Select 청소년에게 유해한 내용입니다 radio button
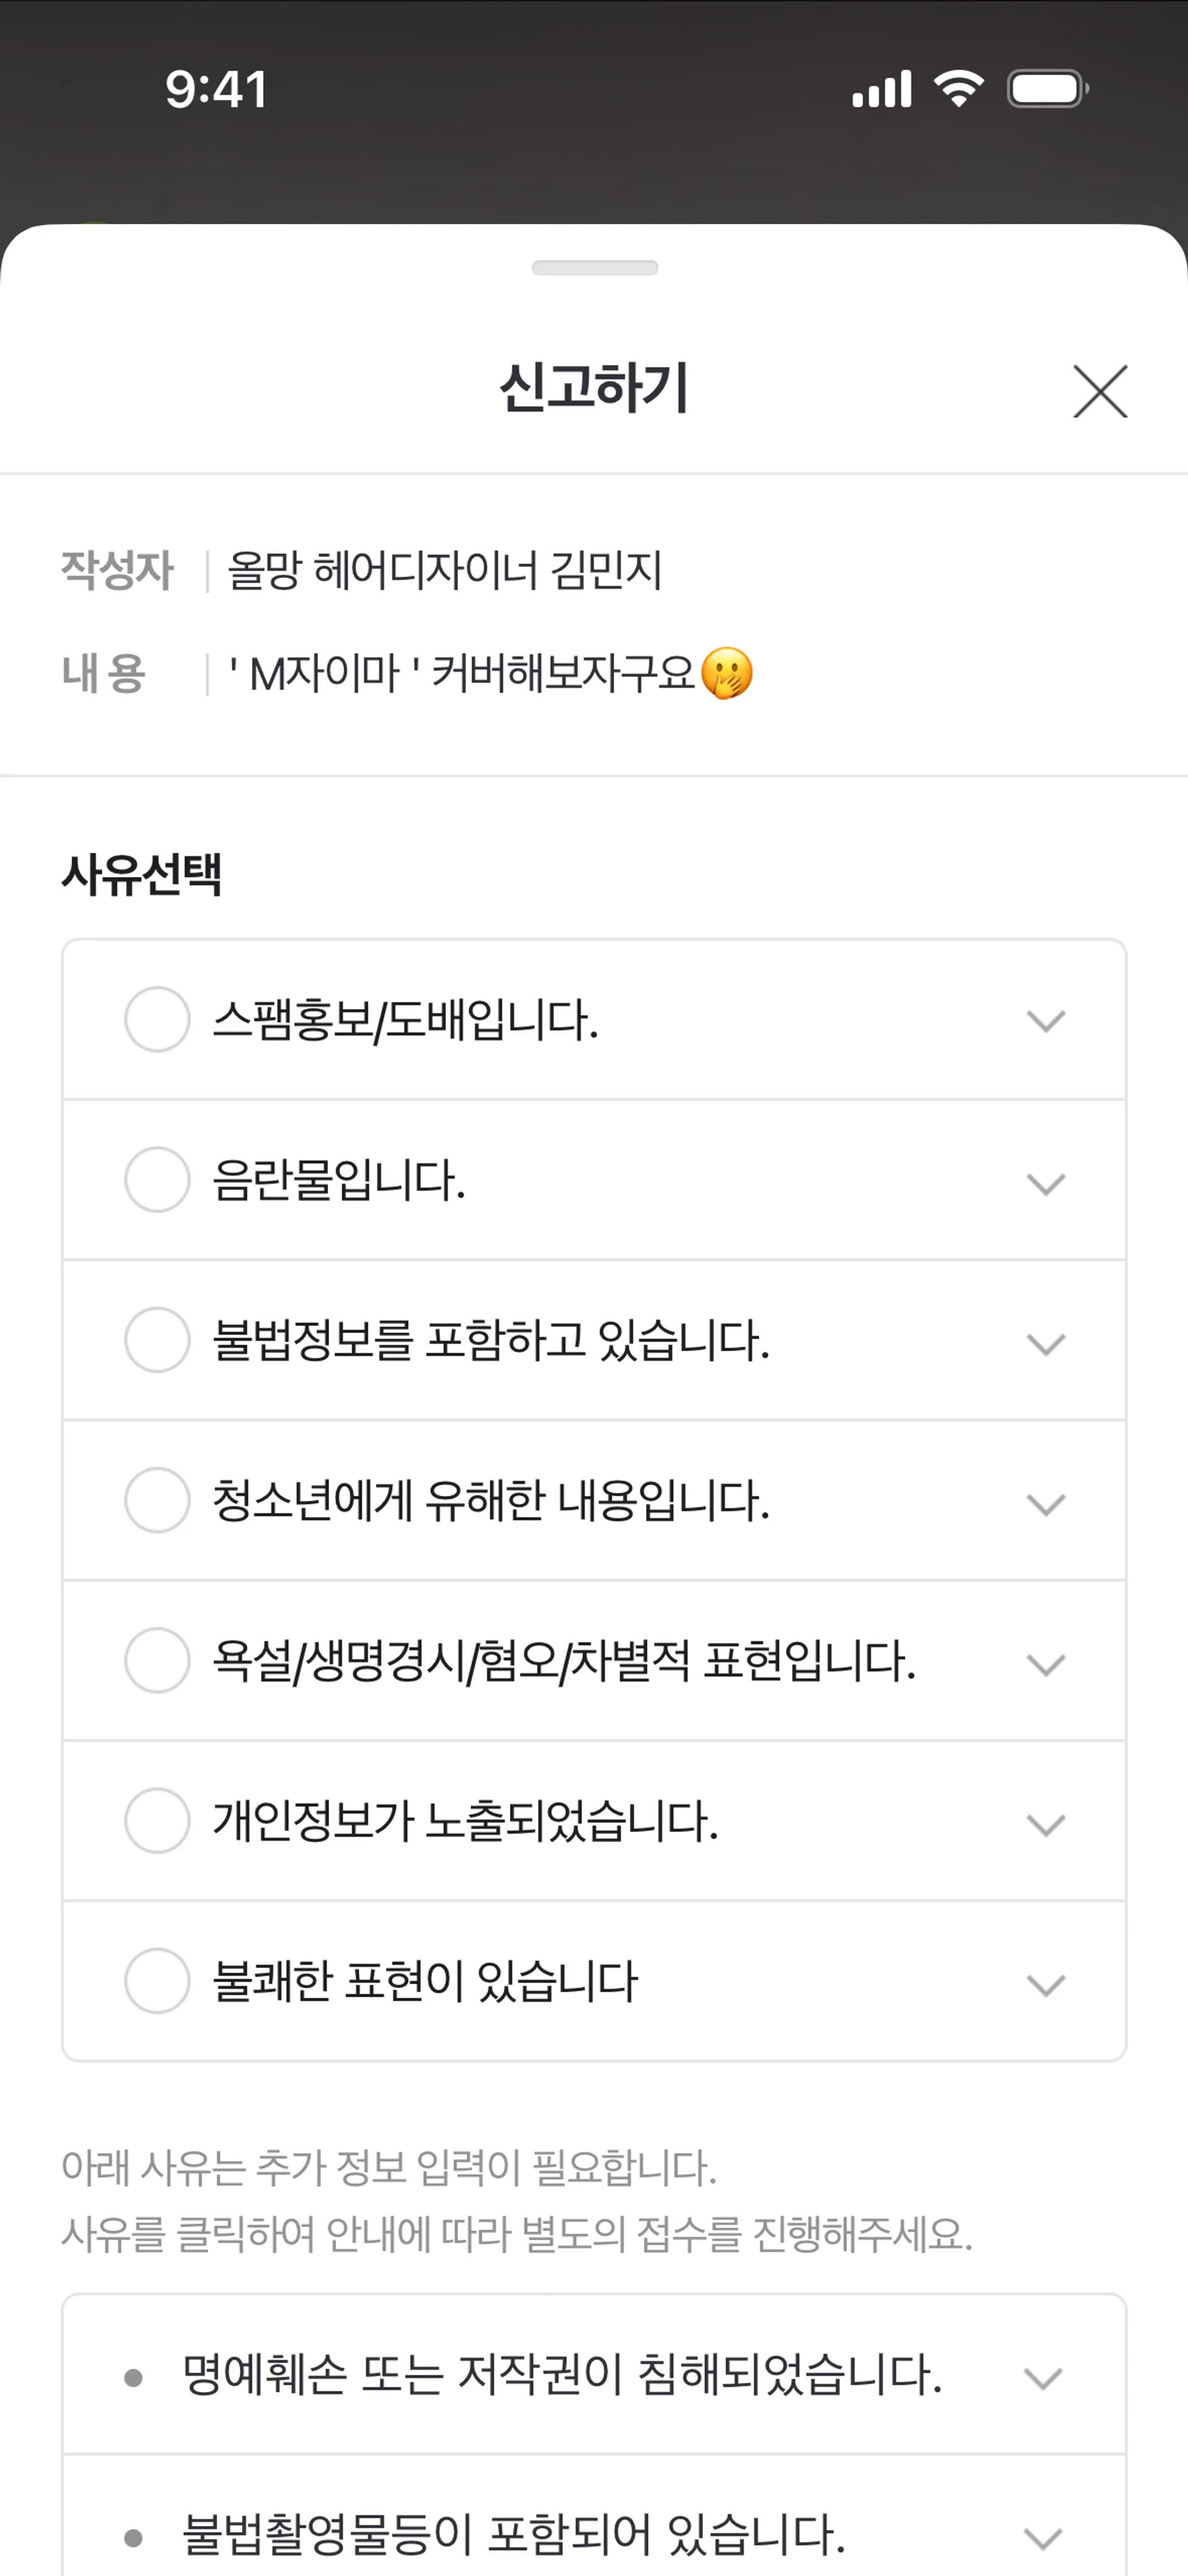1188x2576 pixels. pyautogui.click(x=157, y=1500)
